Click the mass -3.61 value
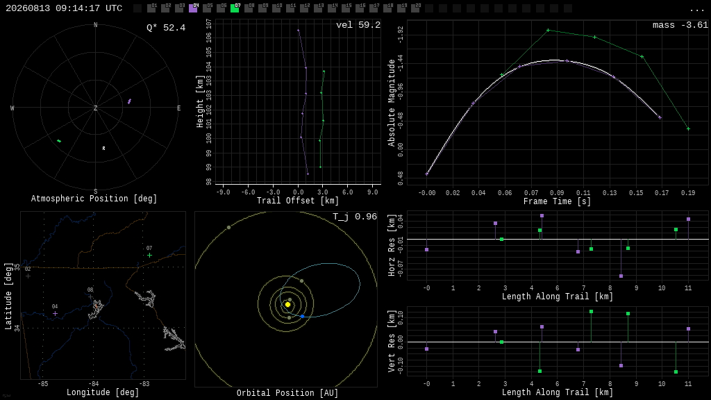This screenshot has width=711, height=400. 680,25
